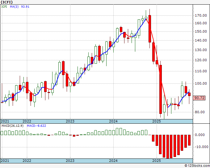Click the 150.00 price axis label

201,31
